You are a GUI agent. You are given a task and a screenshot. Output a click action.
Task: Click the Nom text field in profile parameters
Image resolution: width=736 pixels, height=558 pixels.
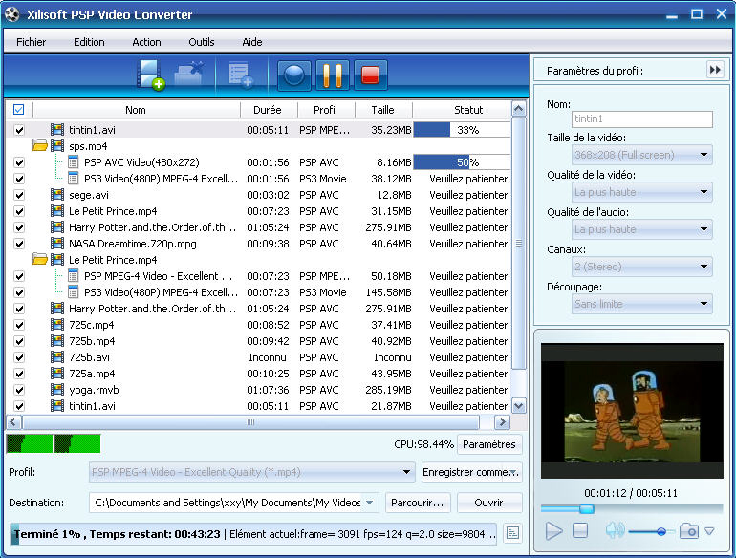click(642, 118)
